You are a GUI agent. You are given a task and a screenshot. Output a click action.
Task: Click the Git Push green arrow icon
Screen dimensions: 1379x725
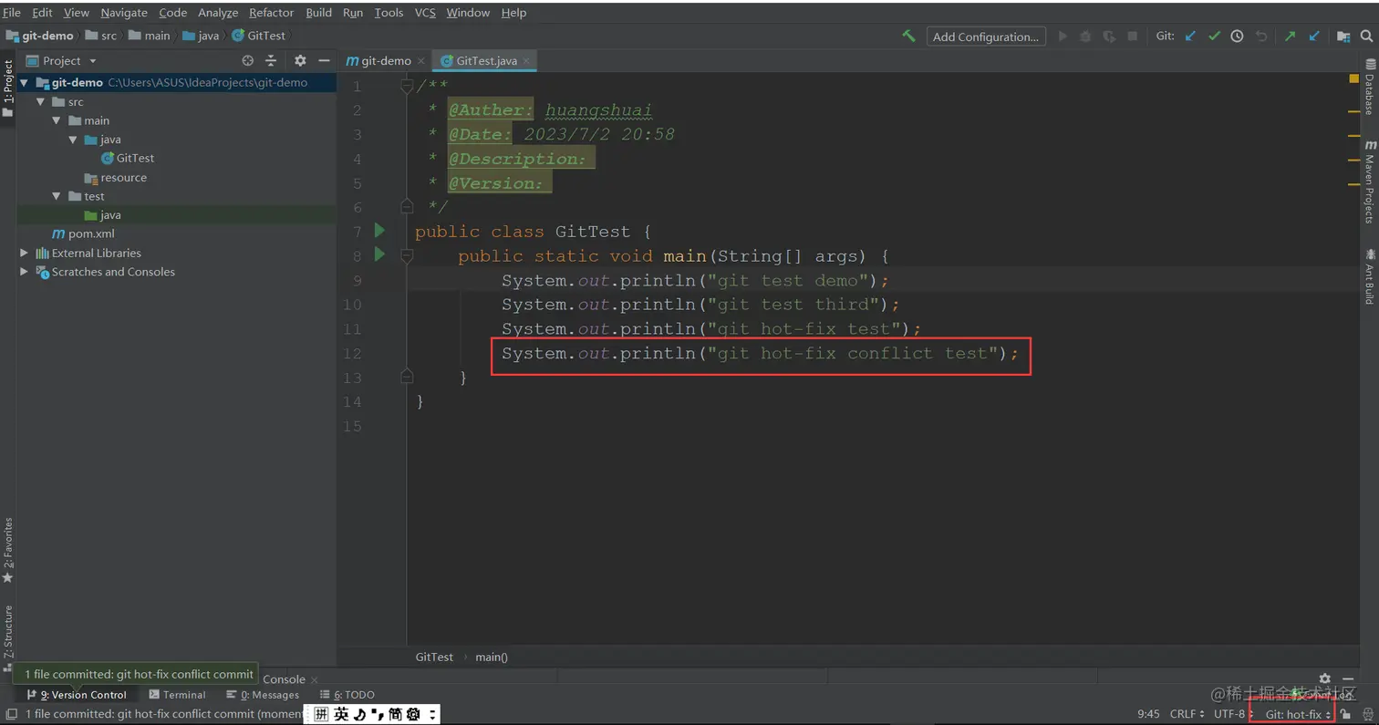[x=1291, y=36]
